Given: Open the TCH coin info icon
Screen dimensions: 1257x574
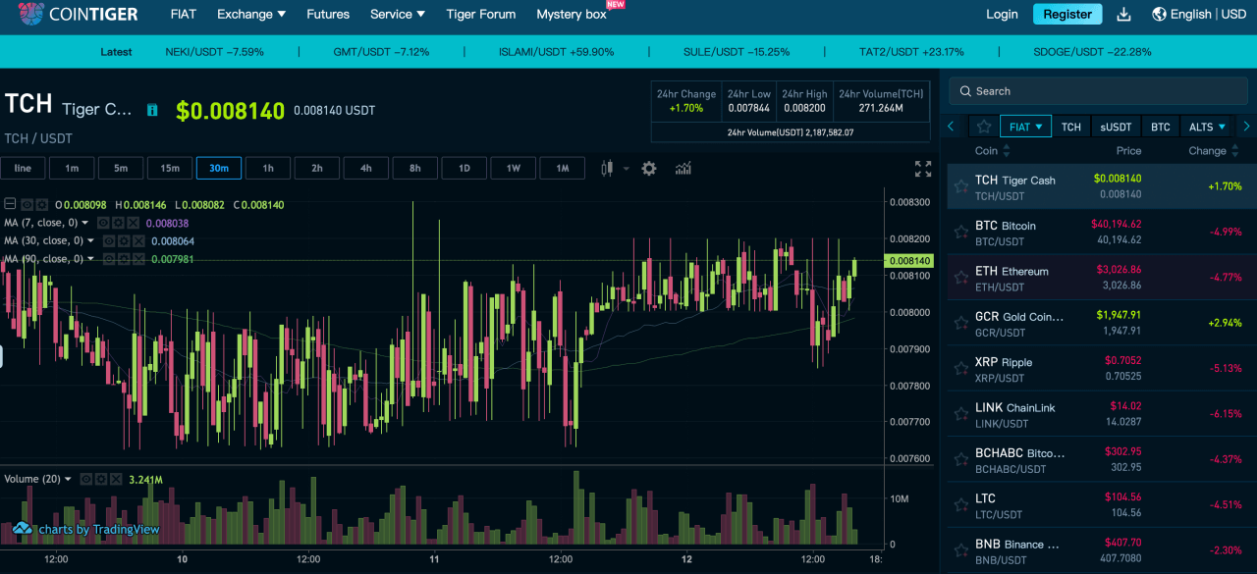Looking at the screenshot, I should tap(152, 110).
